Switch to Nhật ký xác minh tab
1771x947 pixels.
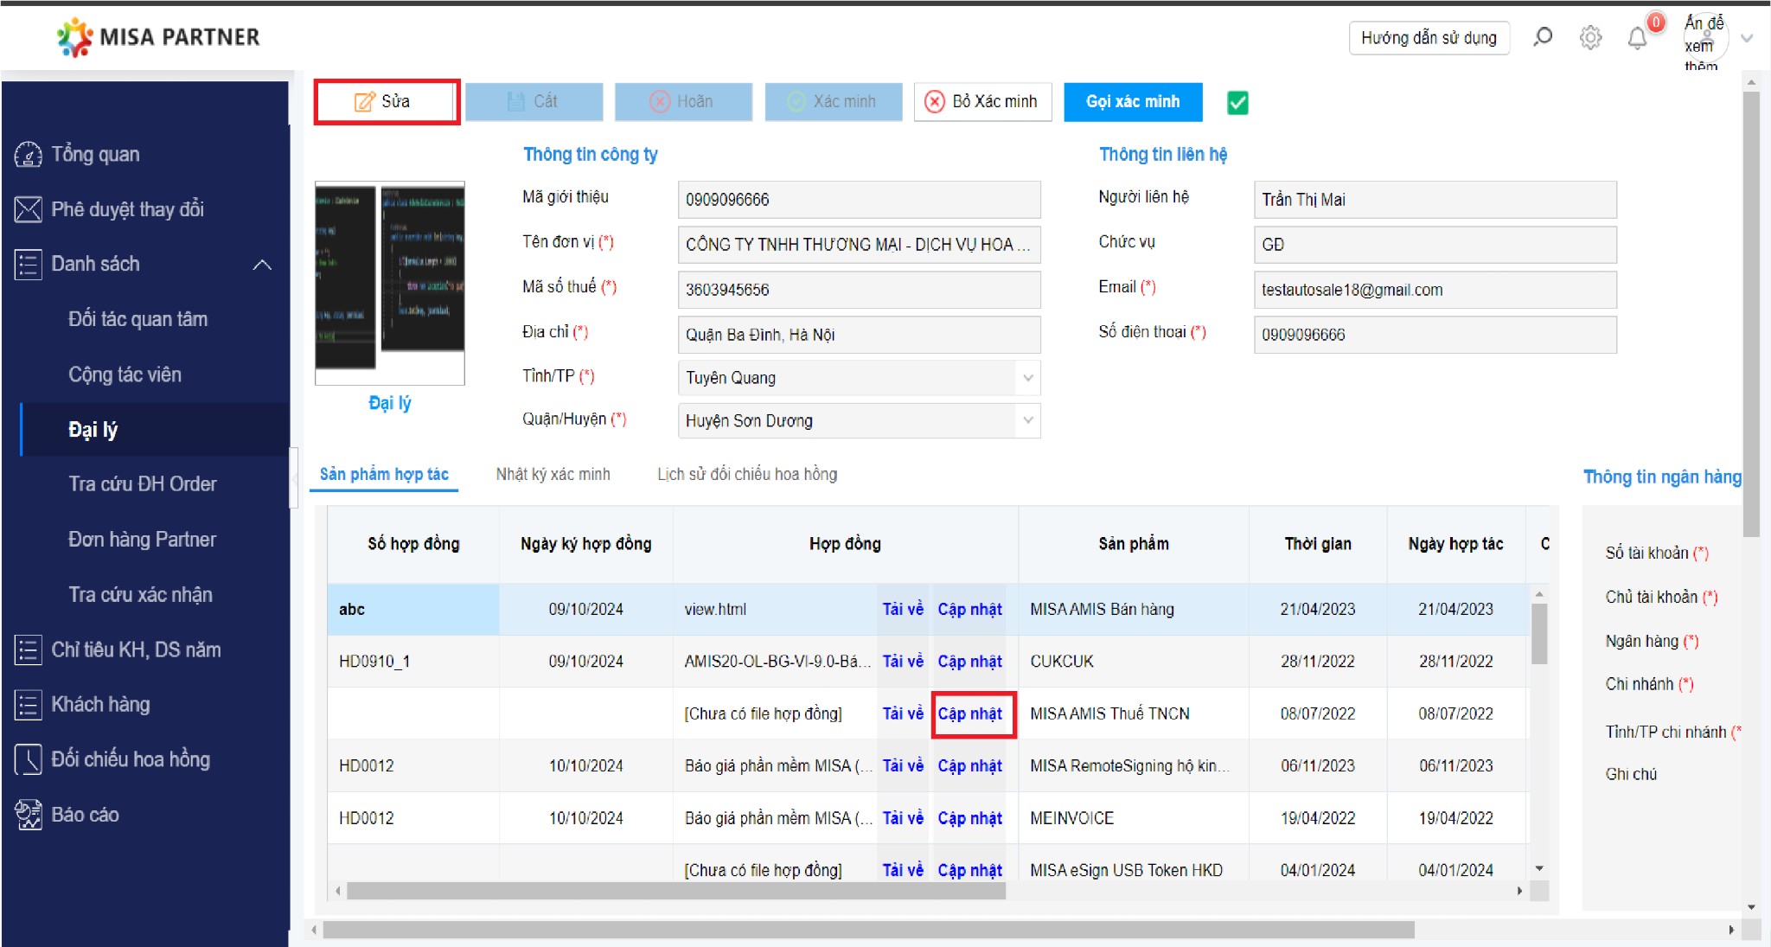[553, 474]
